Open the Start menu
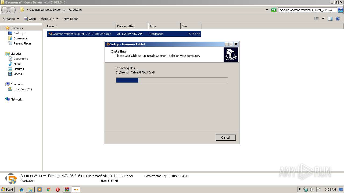The image size is (344, 193). click(7, 190)
